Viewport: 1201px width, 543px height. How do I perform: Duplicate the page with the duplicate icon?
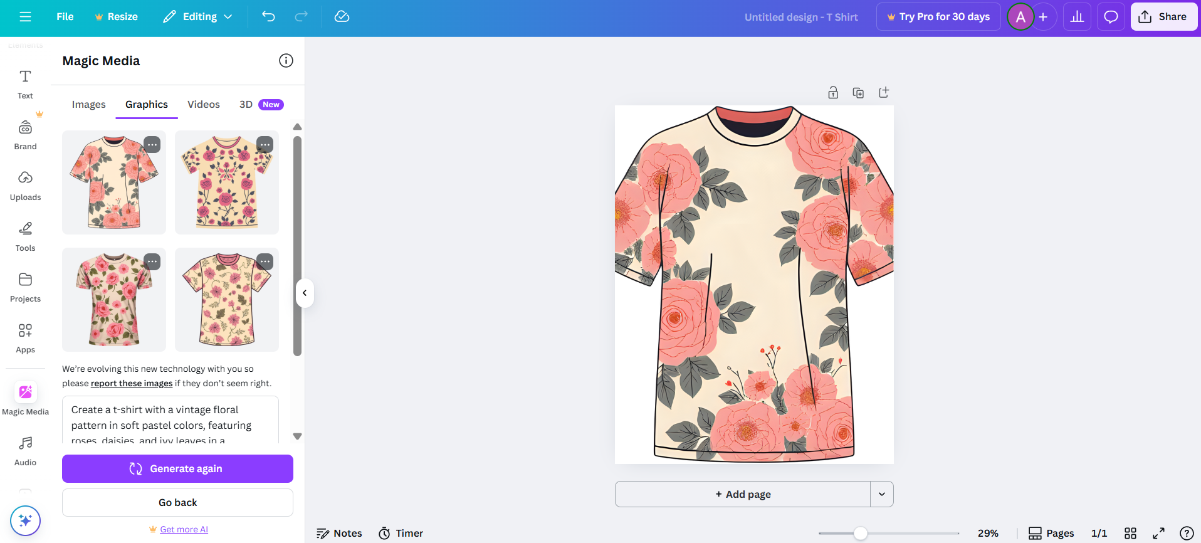click(858, 93)
